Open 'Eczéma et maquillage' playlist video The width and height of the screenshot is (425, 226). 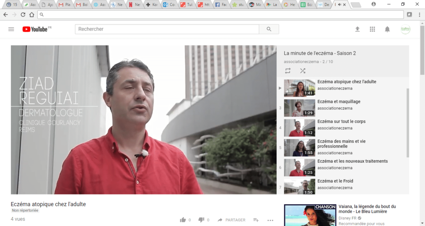(339, 102)
